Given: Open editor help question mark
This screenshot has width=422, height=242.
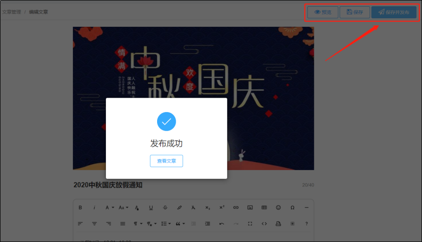Looking at the screenshot, I should click(307, 224).
